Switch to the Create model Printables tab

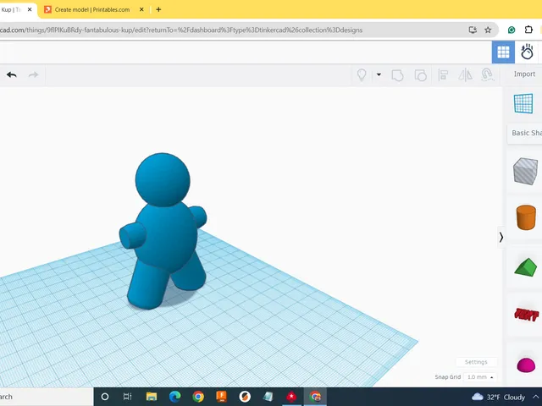(x=92, y=9)
